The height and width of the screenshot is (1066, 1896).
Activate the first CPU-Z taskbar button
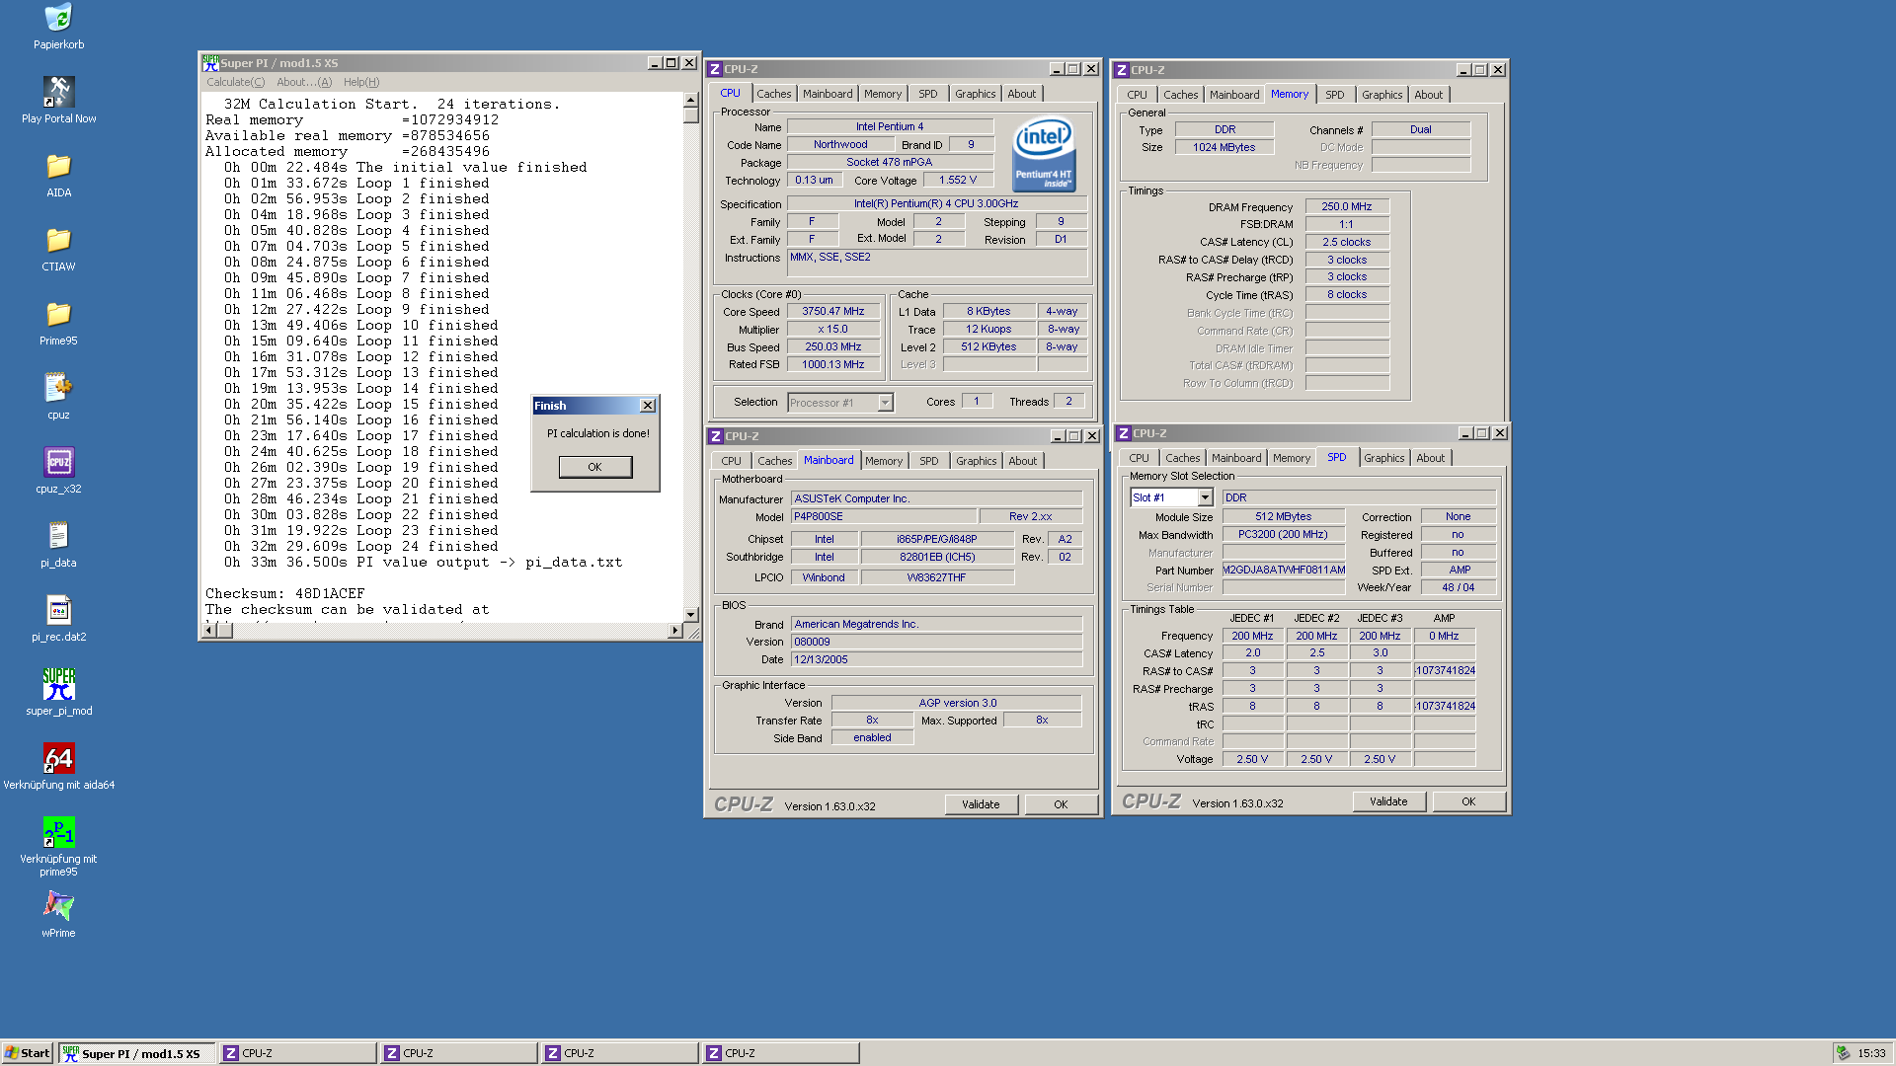tap(297, 1053)
